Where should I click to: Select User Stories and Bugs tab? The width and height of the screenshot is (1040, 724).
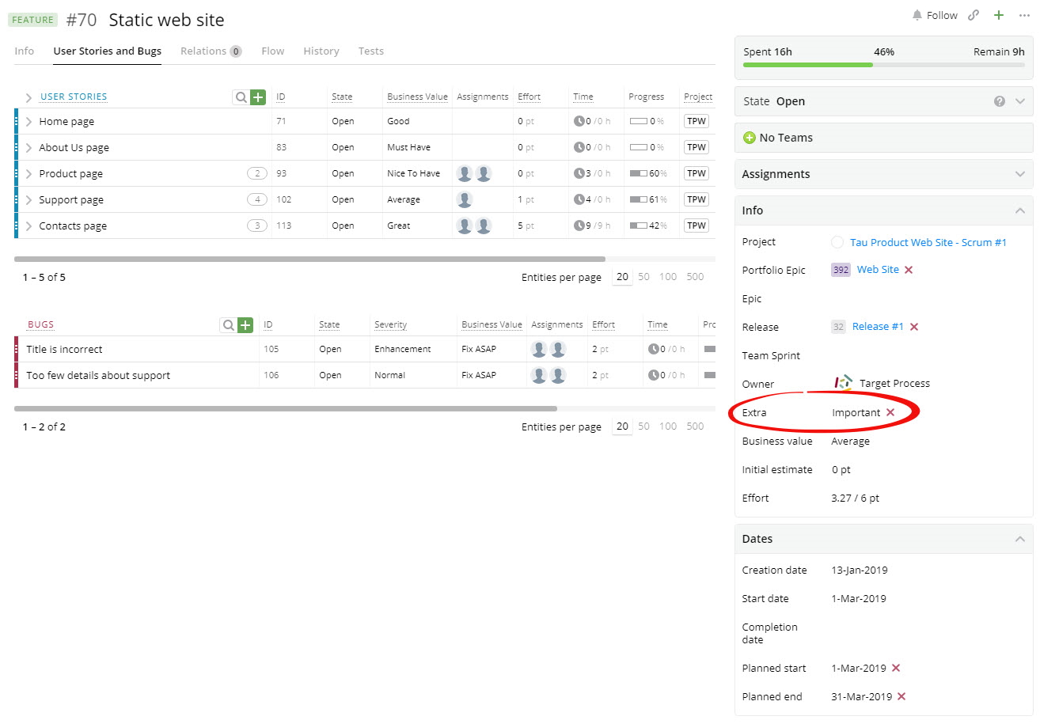tap(108, 51)
